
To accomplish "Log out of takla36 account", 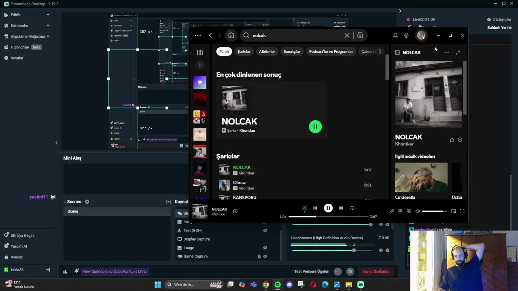I will (48, 270).
